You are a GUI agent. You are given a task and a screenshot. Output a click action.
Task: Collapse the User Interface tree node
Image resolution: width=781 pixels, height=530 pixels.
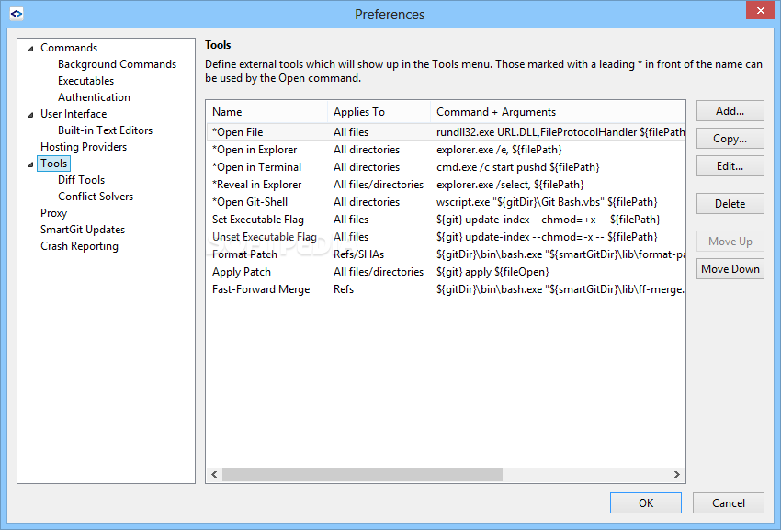[x=31, y=115]
